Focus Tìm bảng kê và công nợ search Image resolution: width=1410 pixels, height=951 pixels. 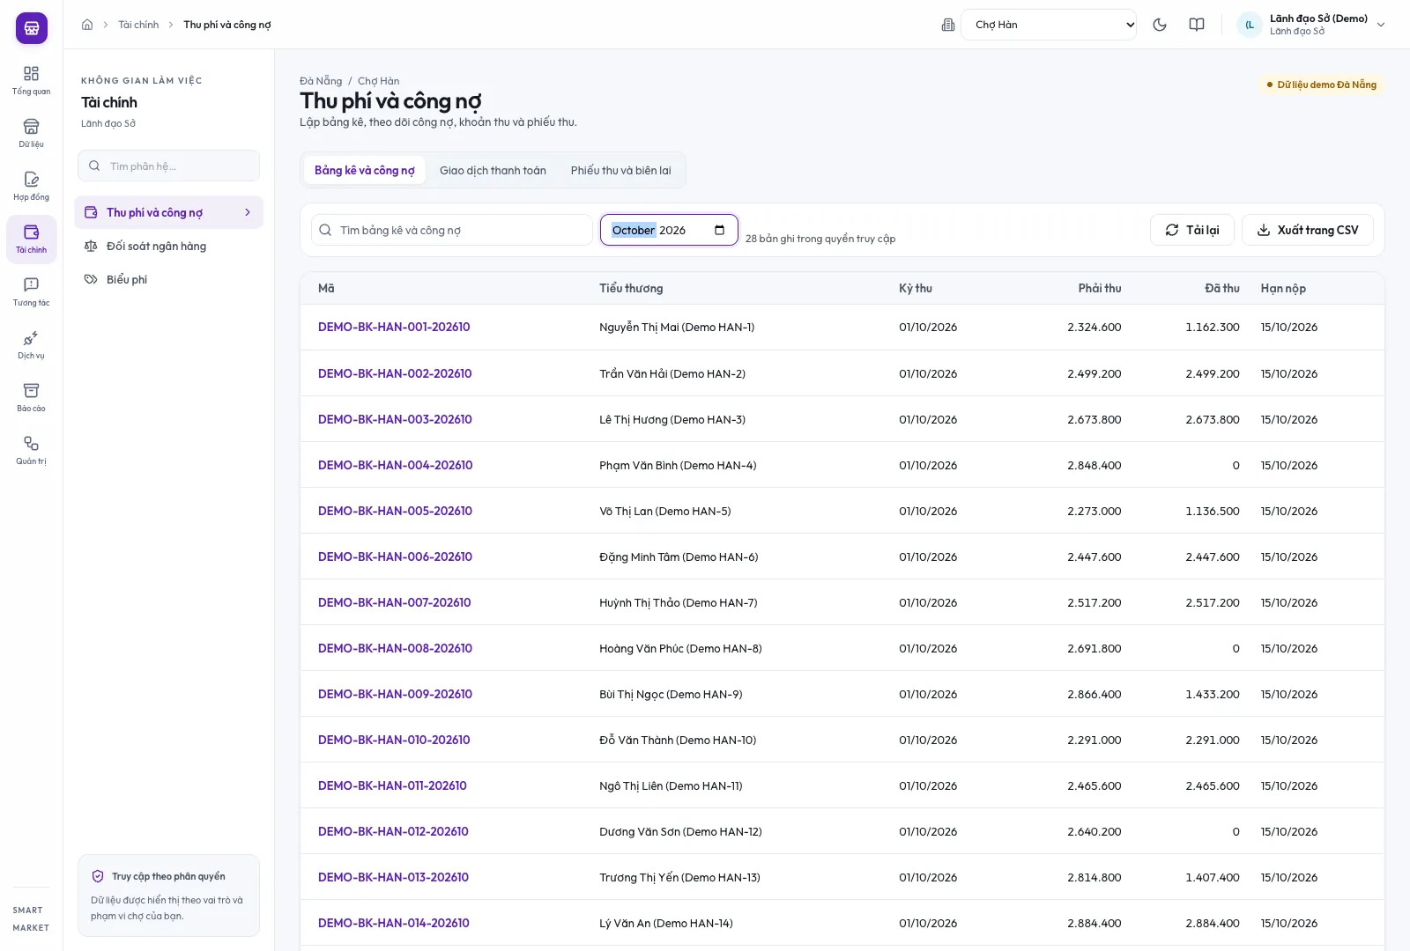[452, 230]
